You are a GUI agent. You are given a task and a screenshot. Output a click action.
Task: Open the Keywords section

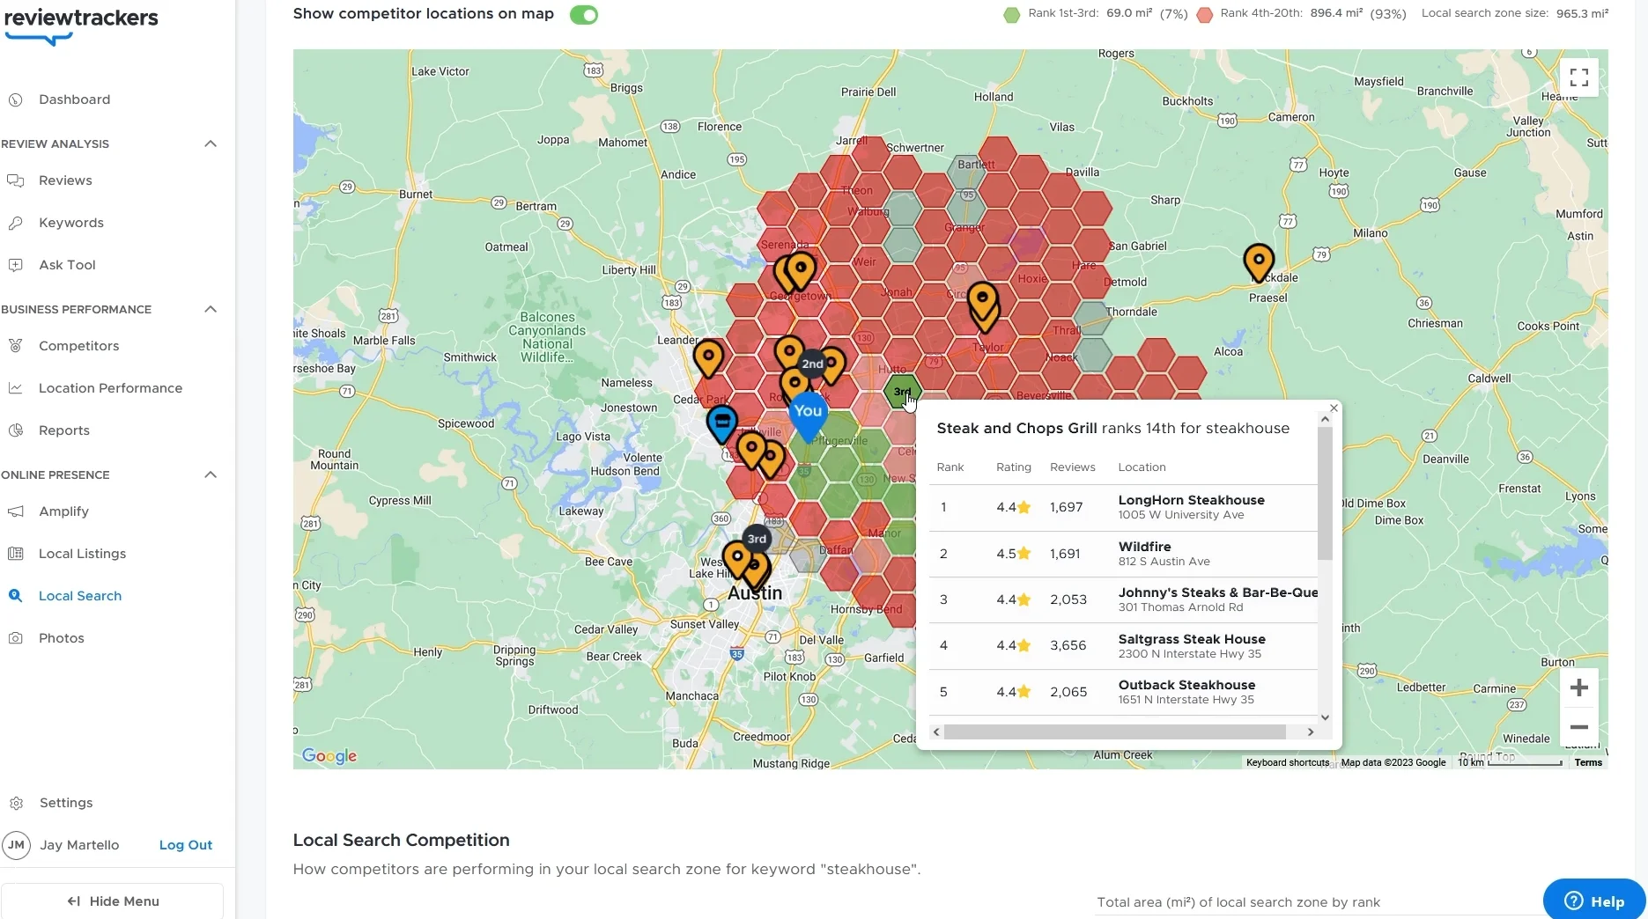[x=70, y=223]
